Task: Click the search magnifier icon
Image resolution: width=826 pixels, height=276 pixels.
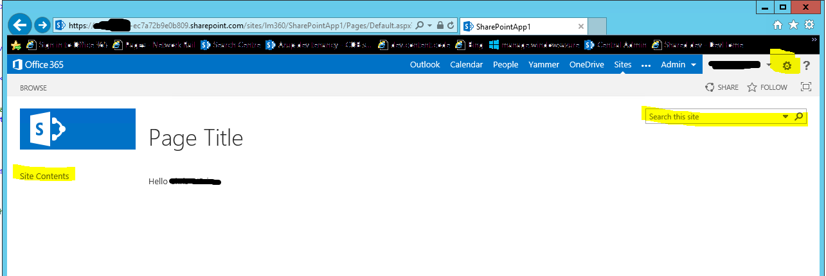Action: (x=799, y=117)
